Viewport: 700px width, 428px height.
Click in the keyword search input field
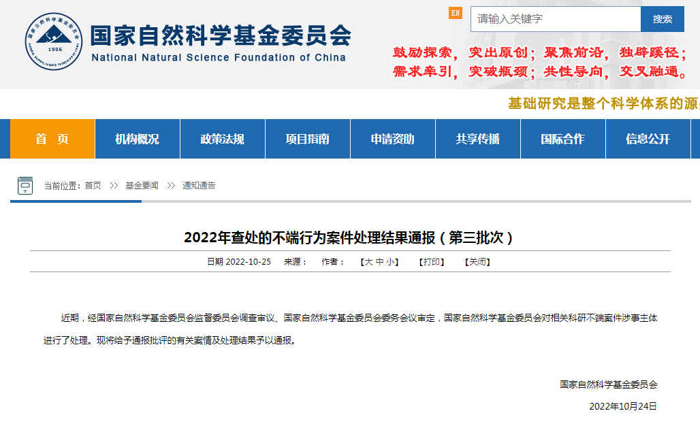tap(555, 19)
